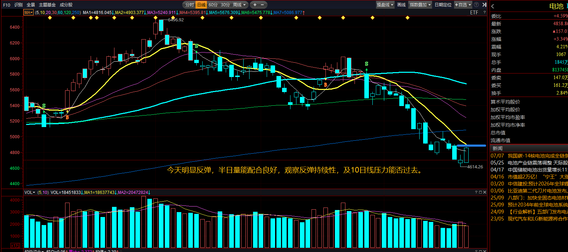568x252 pixels.
Task: Click the 算术平均股价 row
Action: tap(529, 102)
